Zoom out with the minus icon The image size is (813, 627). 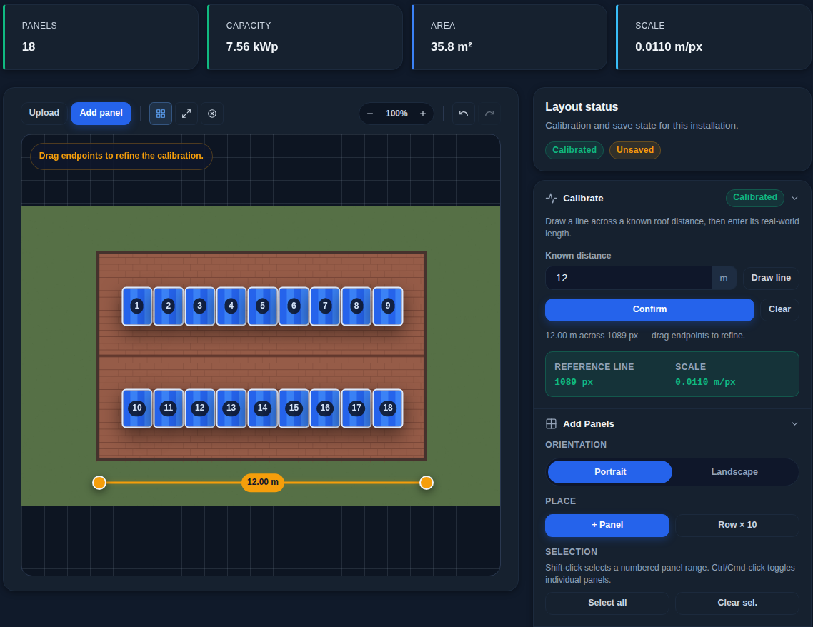(370, 114)
